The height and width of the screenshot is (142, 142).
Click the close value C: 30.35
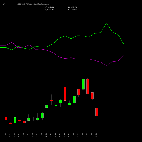(50, 7)
